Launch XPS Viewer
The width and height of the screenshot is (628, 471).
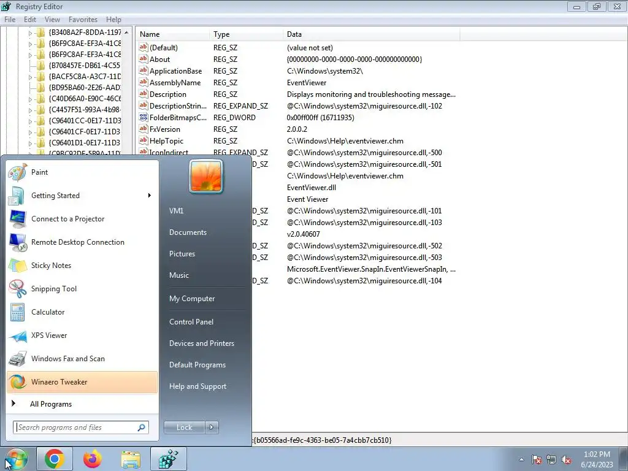82,335
